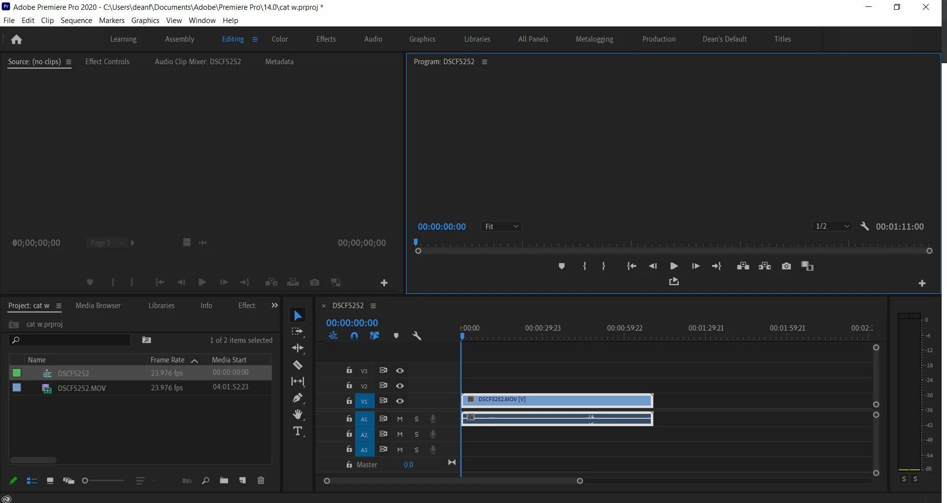
Task: Toggle V2 track output eye
Action: click(x=400, y=386)
